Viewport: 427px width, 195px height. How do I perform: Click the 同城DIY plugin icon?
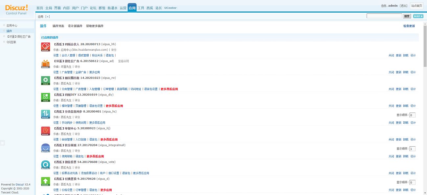[x=46, y=97]
